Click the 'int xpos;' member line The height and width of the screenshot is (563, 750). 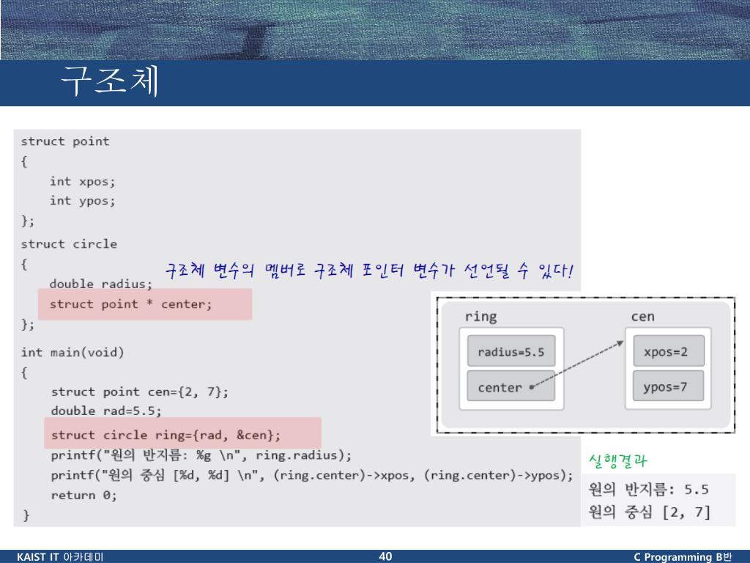(x=82, y=182)
